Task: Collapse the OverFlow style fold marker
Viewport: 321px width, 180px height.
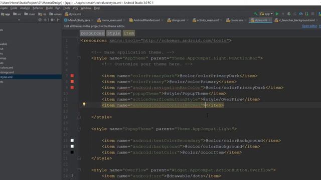Action: point(79,170)
